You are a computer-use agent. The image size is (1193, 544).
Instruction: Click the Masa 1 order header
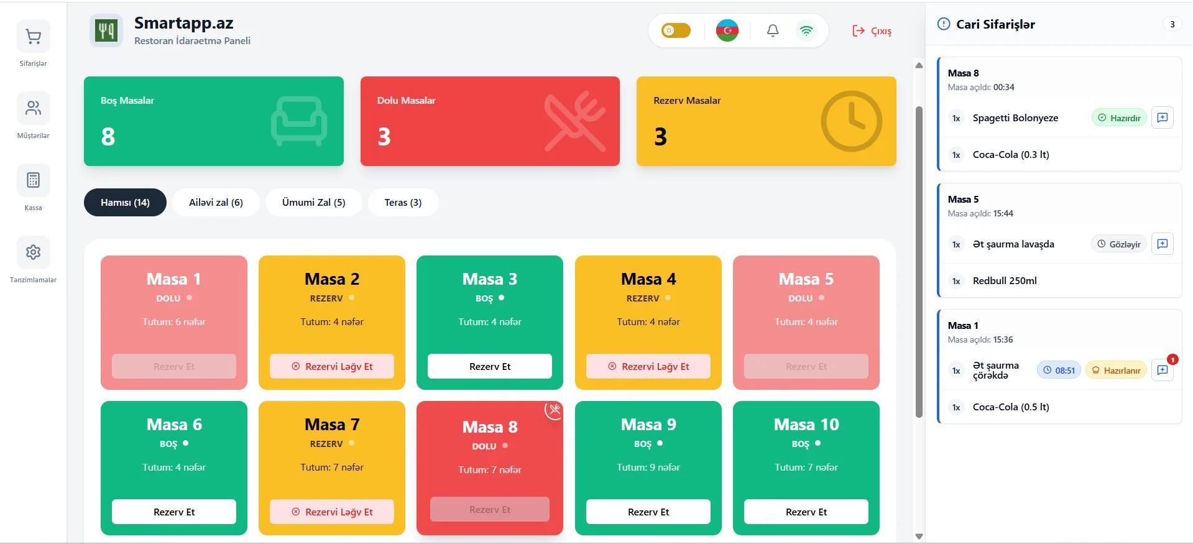pyautogui.click(x=1060, y=332)
